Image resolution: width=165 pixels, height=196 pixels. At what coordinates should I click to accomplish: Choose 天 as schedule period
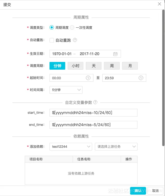coord(94,66)
